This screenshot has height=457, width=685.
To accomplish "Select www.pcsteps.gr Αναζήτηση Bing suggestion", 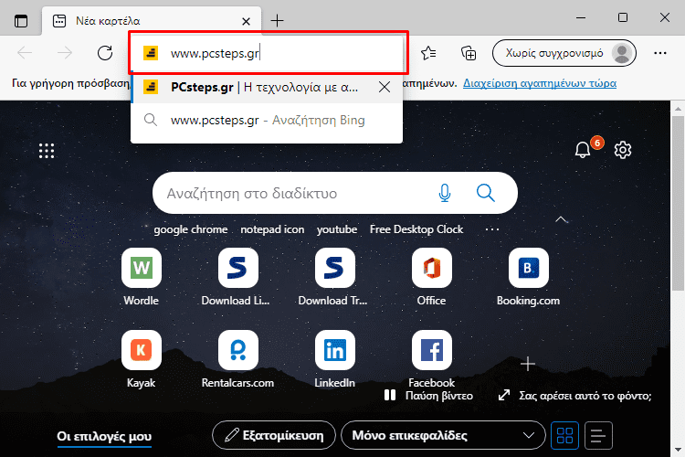I will 267,120.
